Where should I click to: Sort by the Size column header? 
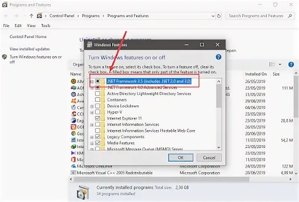click(276, 74)
